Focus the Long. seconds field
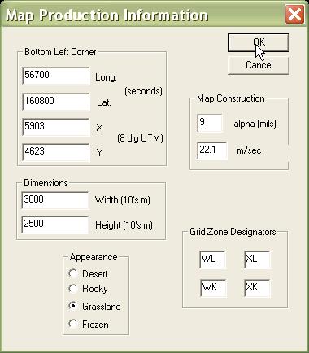Screen dimensions: 309x353 (56, 76)
